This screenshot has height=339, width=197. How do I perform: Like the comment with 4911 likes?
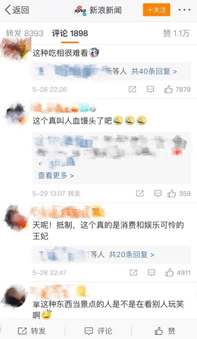[178, 273]
